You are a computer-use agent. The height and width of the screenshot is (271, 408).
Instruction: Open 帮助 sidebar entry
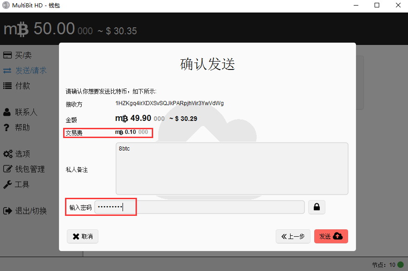tap(22, 127)
